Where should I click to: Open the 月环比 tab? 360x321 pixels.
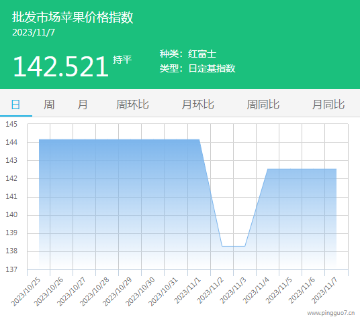(x=197, y=105)
